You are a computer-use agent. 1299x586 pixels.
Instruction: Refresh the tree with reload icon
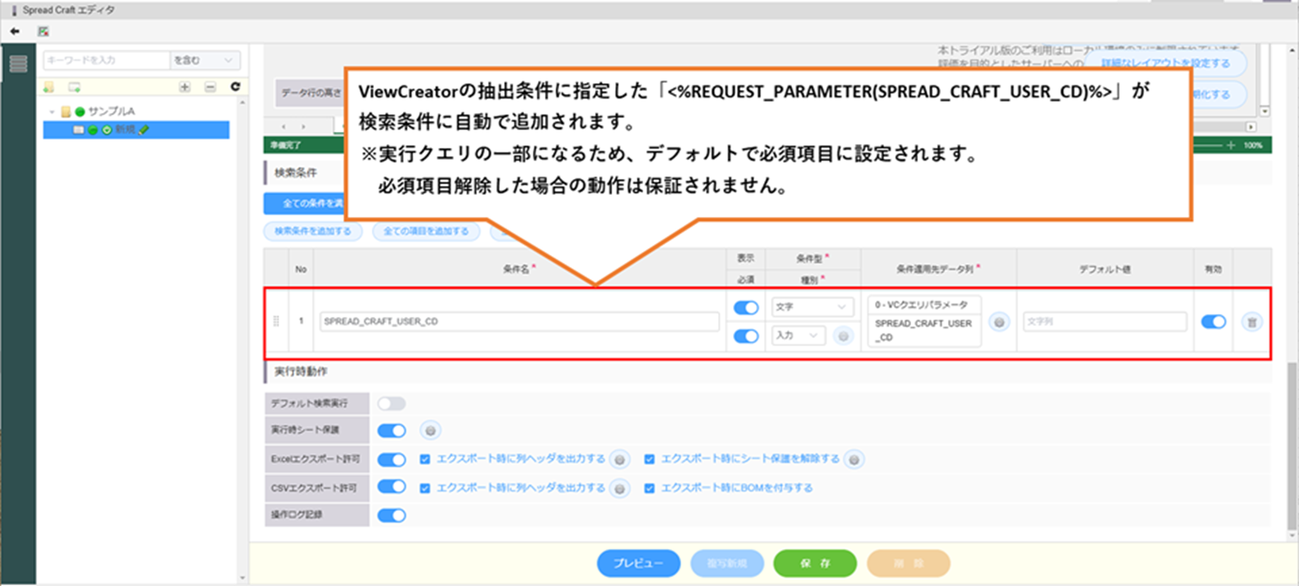(x=235, y=87)
